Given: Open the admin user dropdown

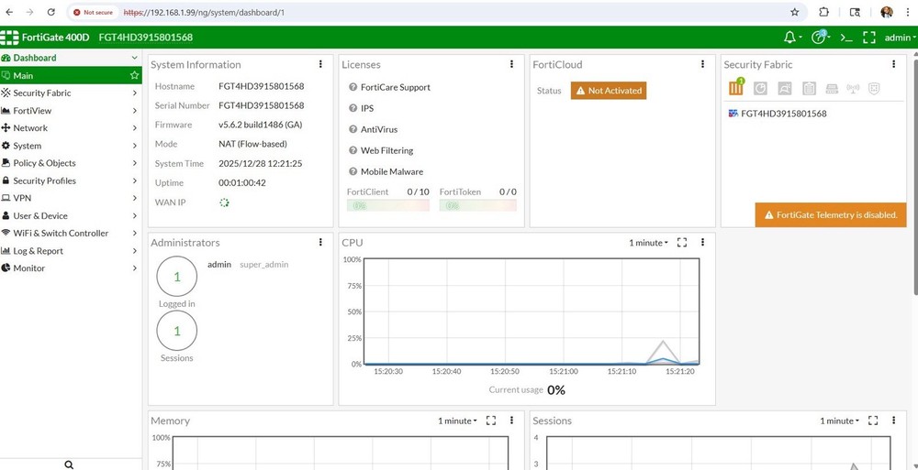Looking at the screenshot, I should pyautogui.click(x=900, y=38).
